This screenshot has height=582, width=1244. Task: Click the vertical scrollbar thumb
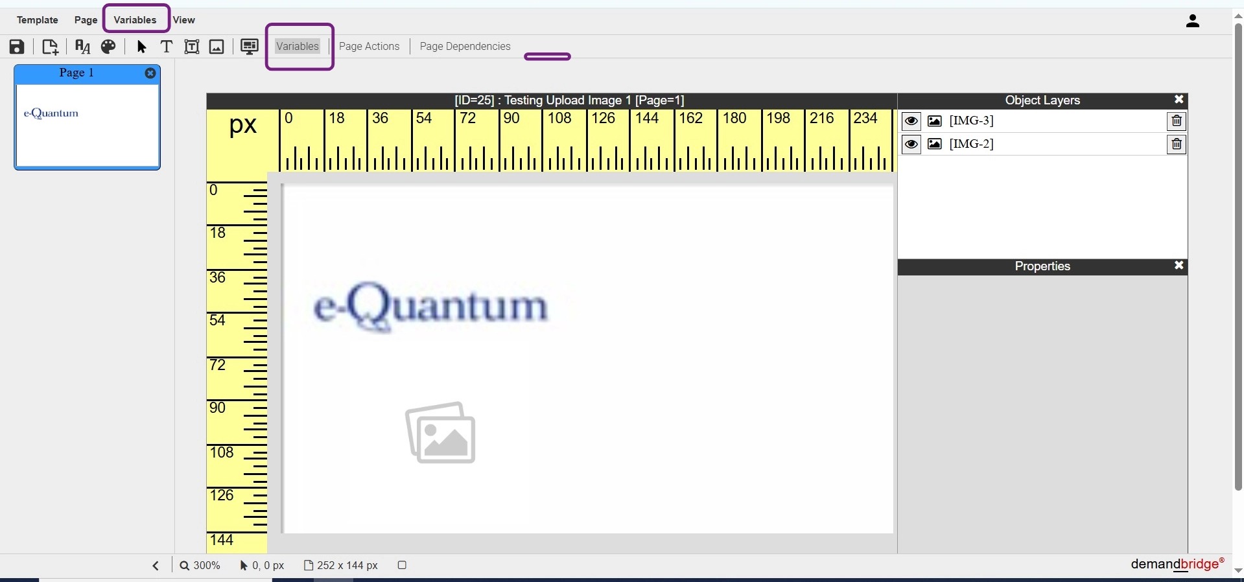click(1238, 256)
